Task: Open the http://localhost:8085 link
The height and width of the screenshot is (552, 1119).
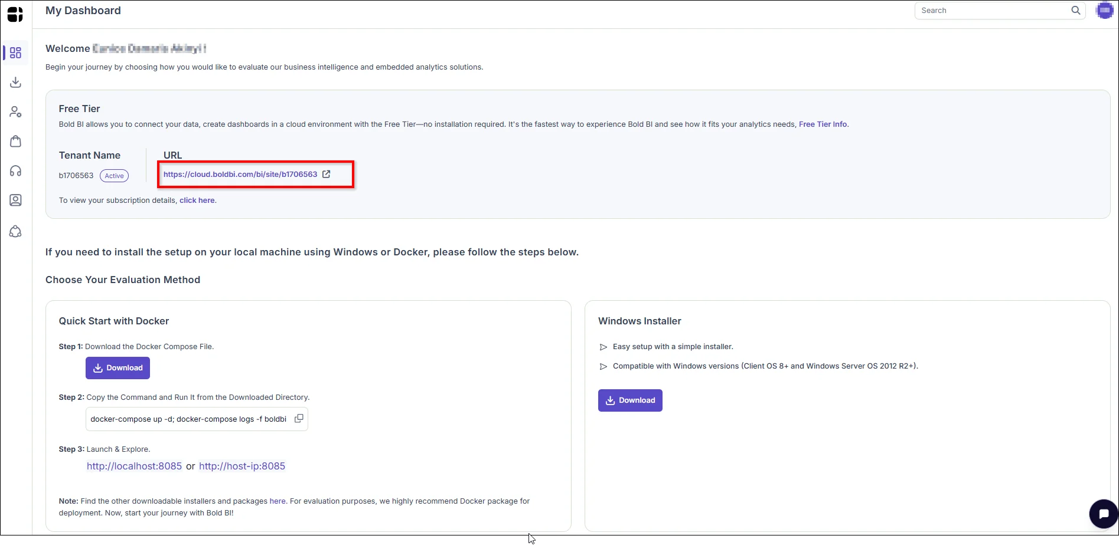Action: 135,466
